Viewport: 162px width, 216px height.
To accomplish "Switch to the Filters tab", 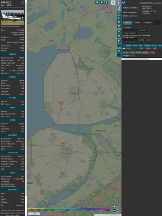I will 137,23.
